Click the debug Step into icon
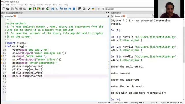The image size is (185, 104). (x=61, y=9)
